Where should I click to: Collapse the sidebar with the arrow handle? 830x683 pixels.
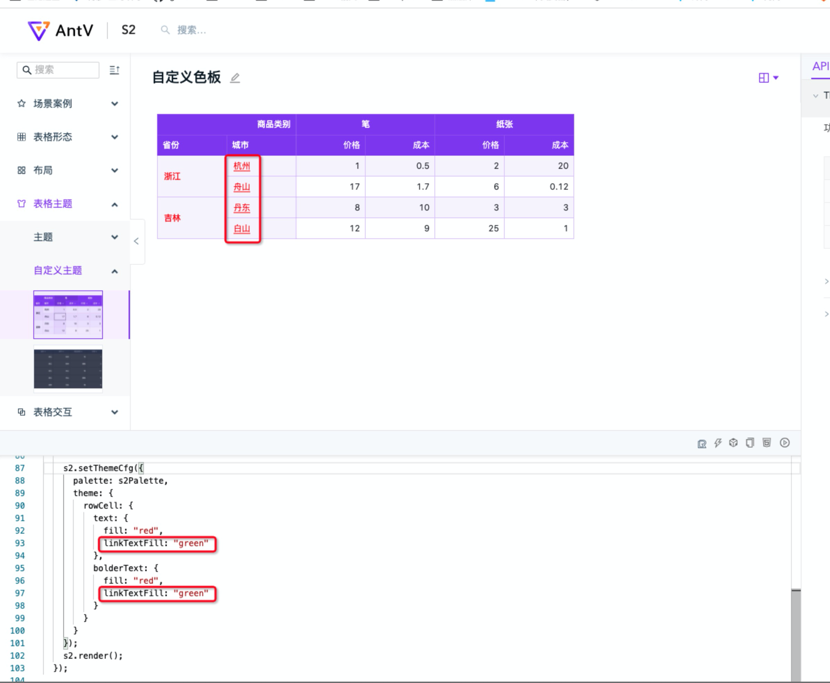[x=137, y=241]
